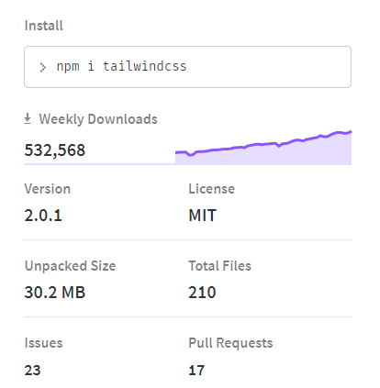Click the Pull Requests label
Viewport: 380px width, 388px height.
click(230, 343)
